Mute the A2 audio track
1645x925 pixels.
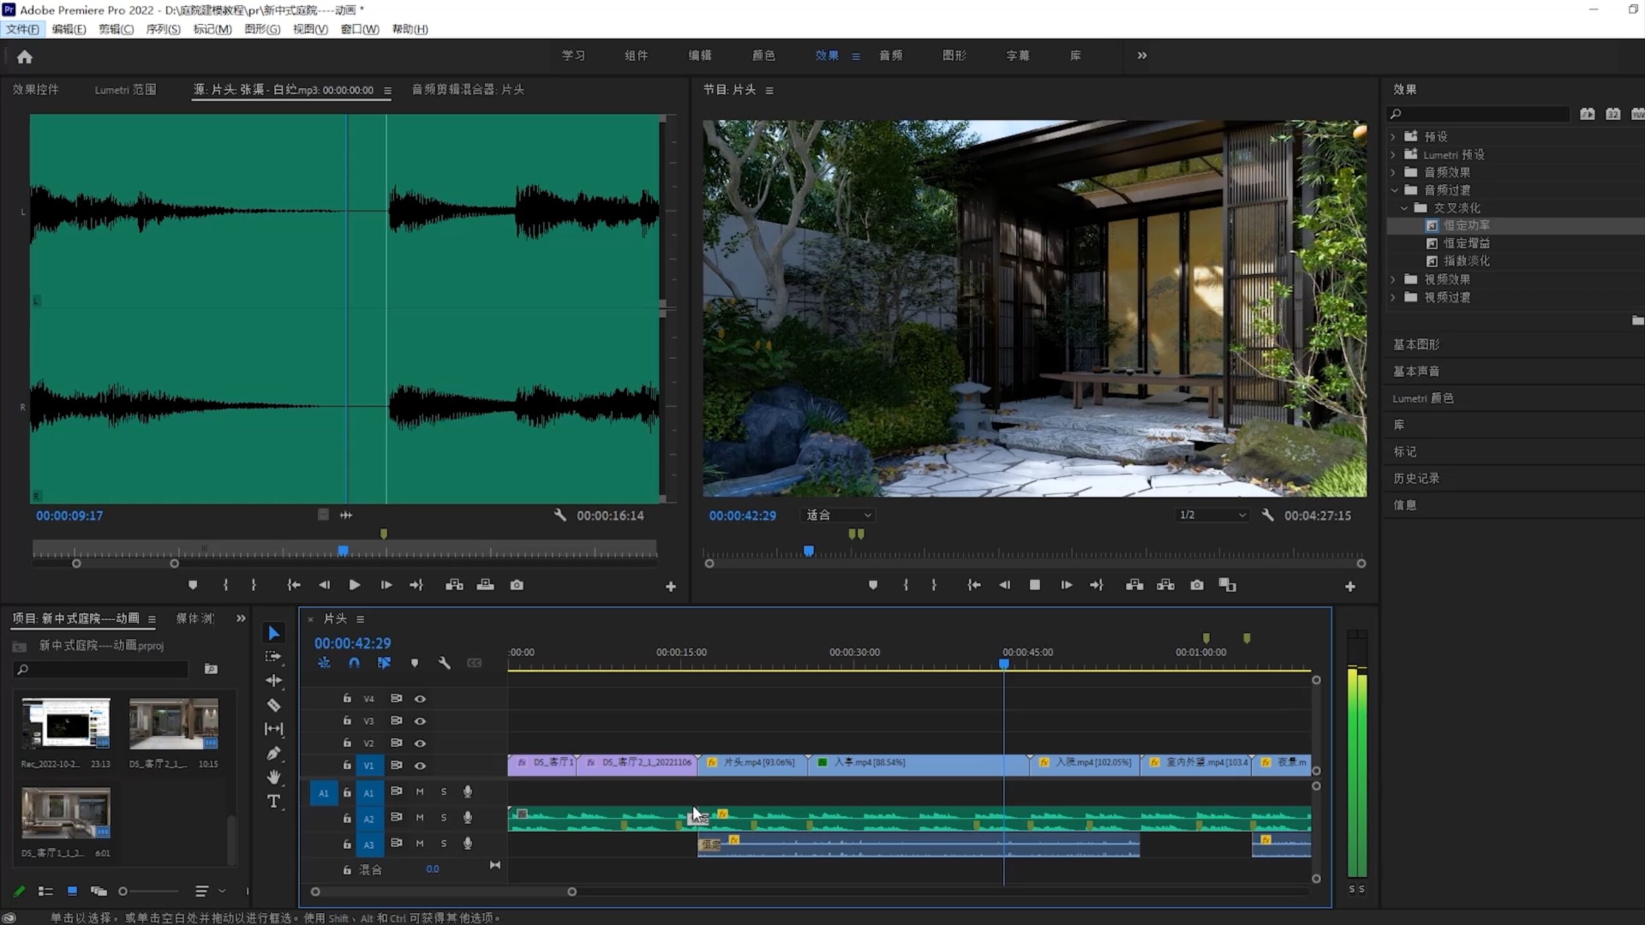tap(420, 818)
